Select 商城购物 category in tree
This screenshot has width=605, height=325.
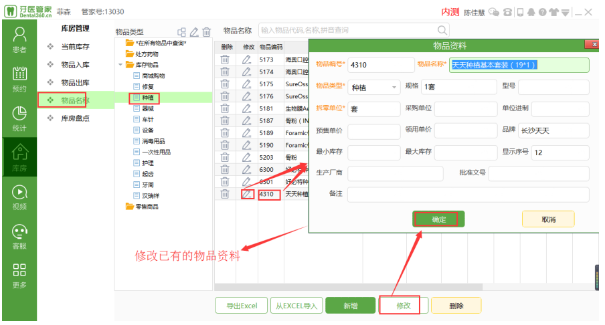coord(149,76)
